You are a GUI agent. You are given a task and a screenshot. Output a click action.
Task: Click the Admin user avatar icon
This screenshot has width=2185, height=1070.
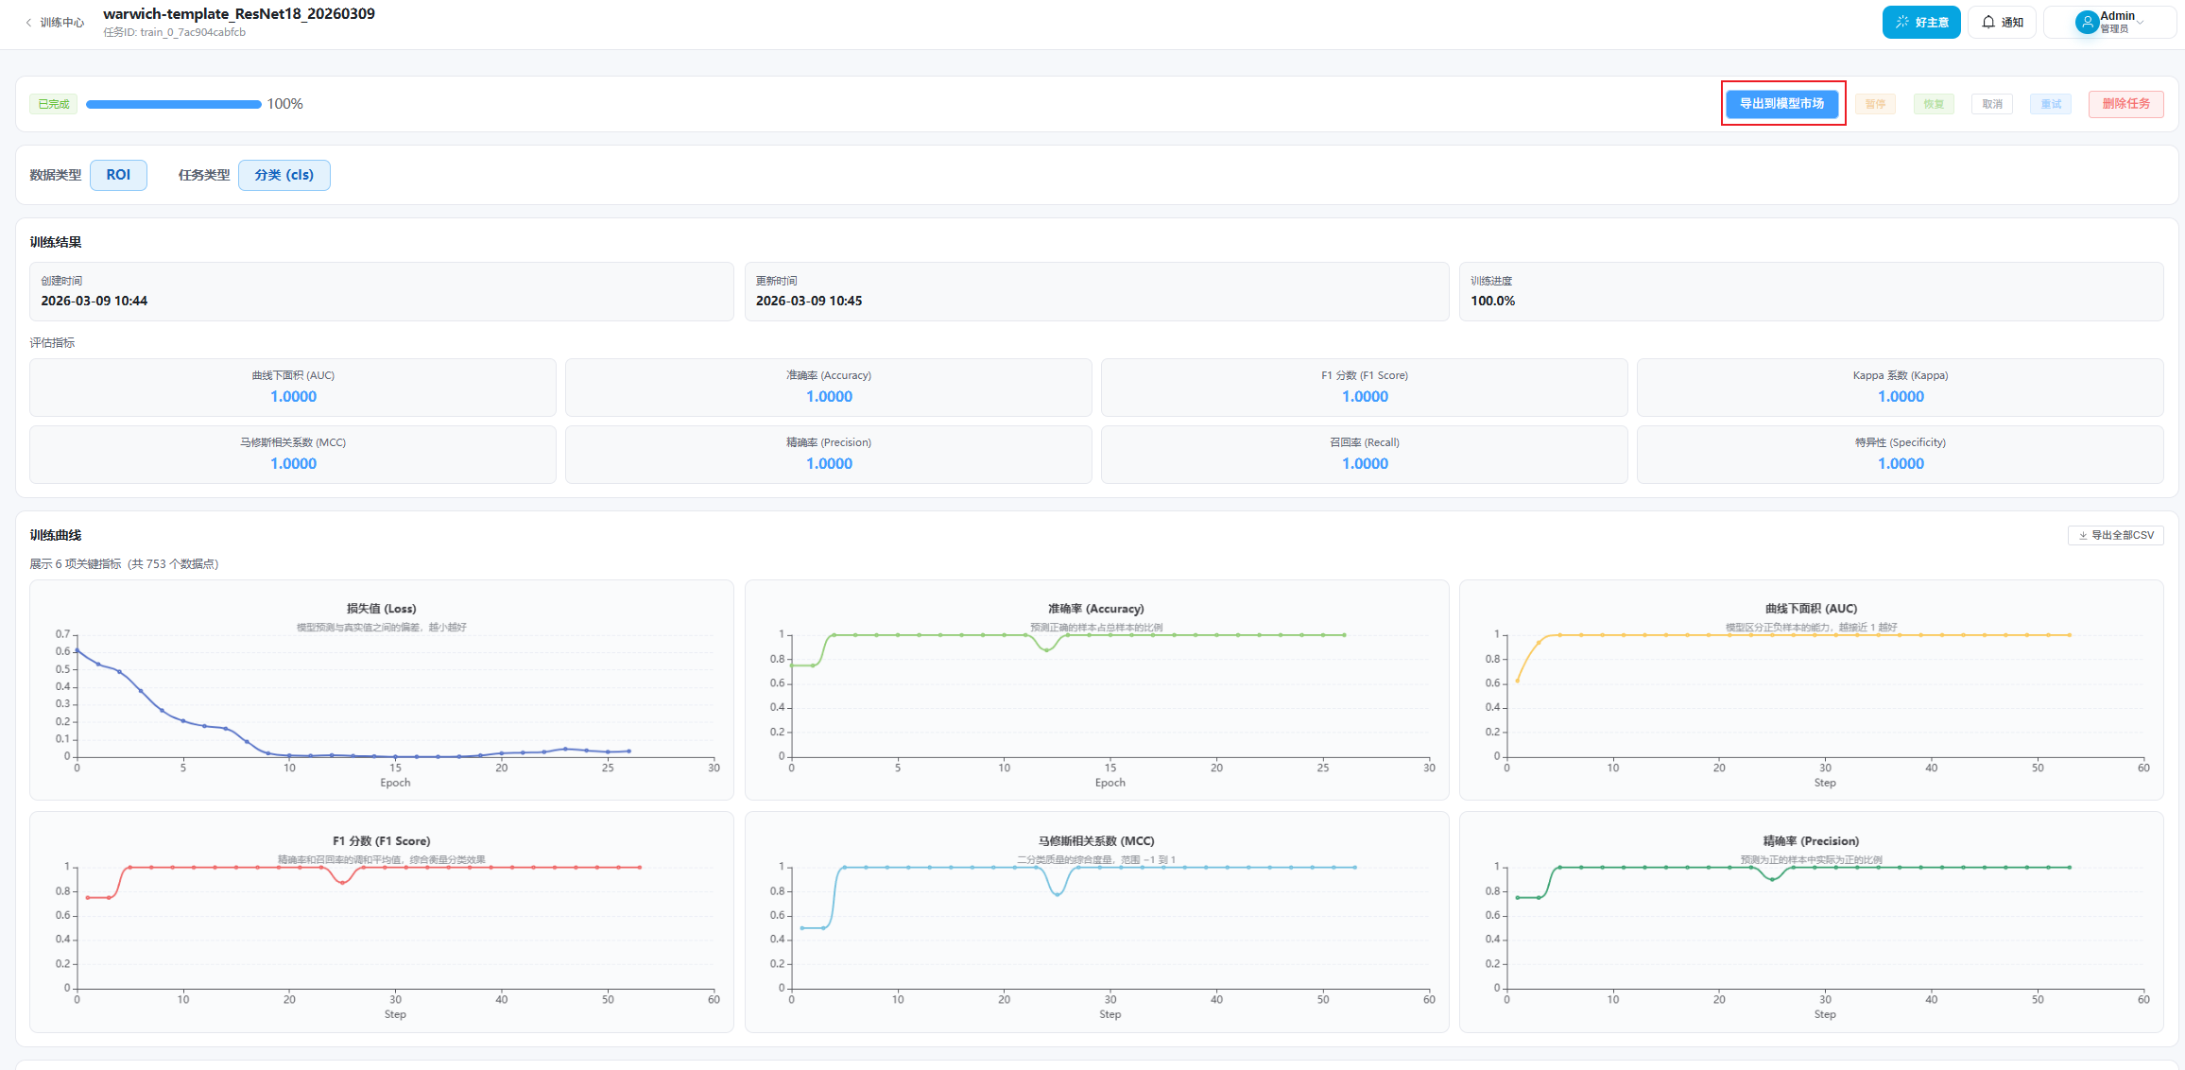(x=2086, y=22)
